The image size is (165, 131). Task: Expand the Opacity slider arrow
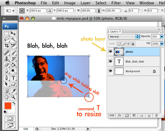[x=161, y=36]
